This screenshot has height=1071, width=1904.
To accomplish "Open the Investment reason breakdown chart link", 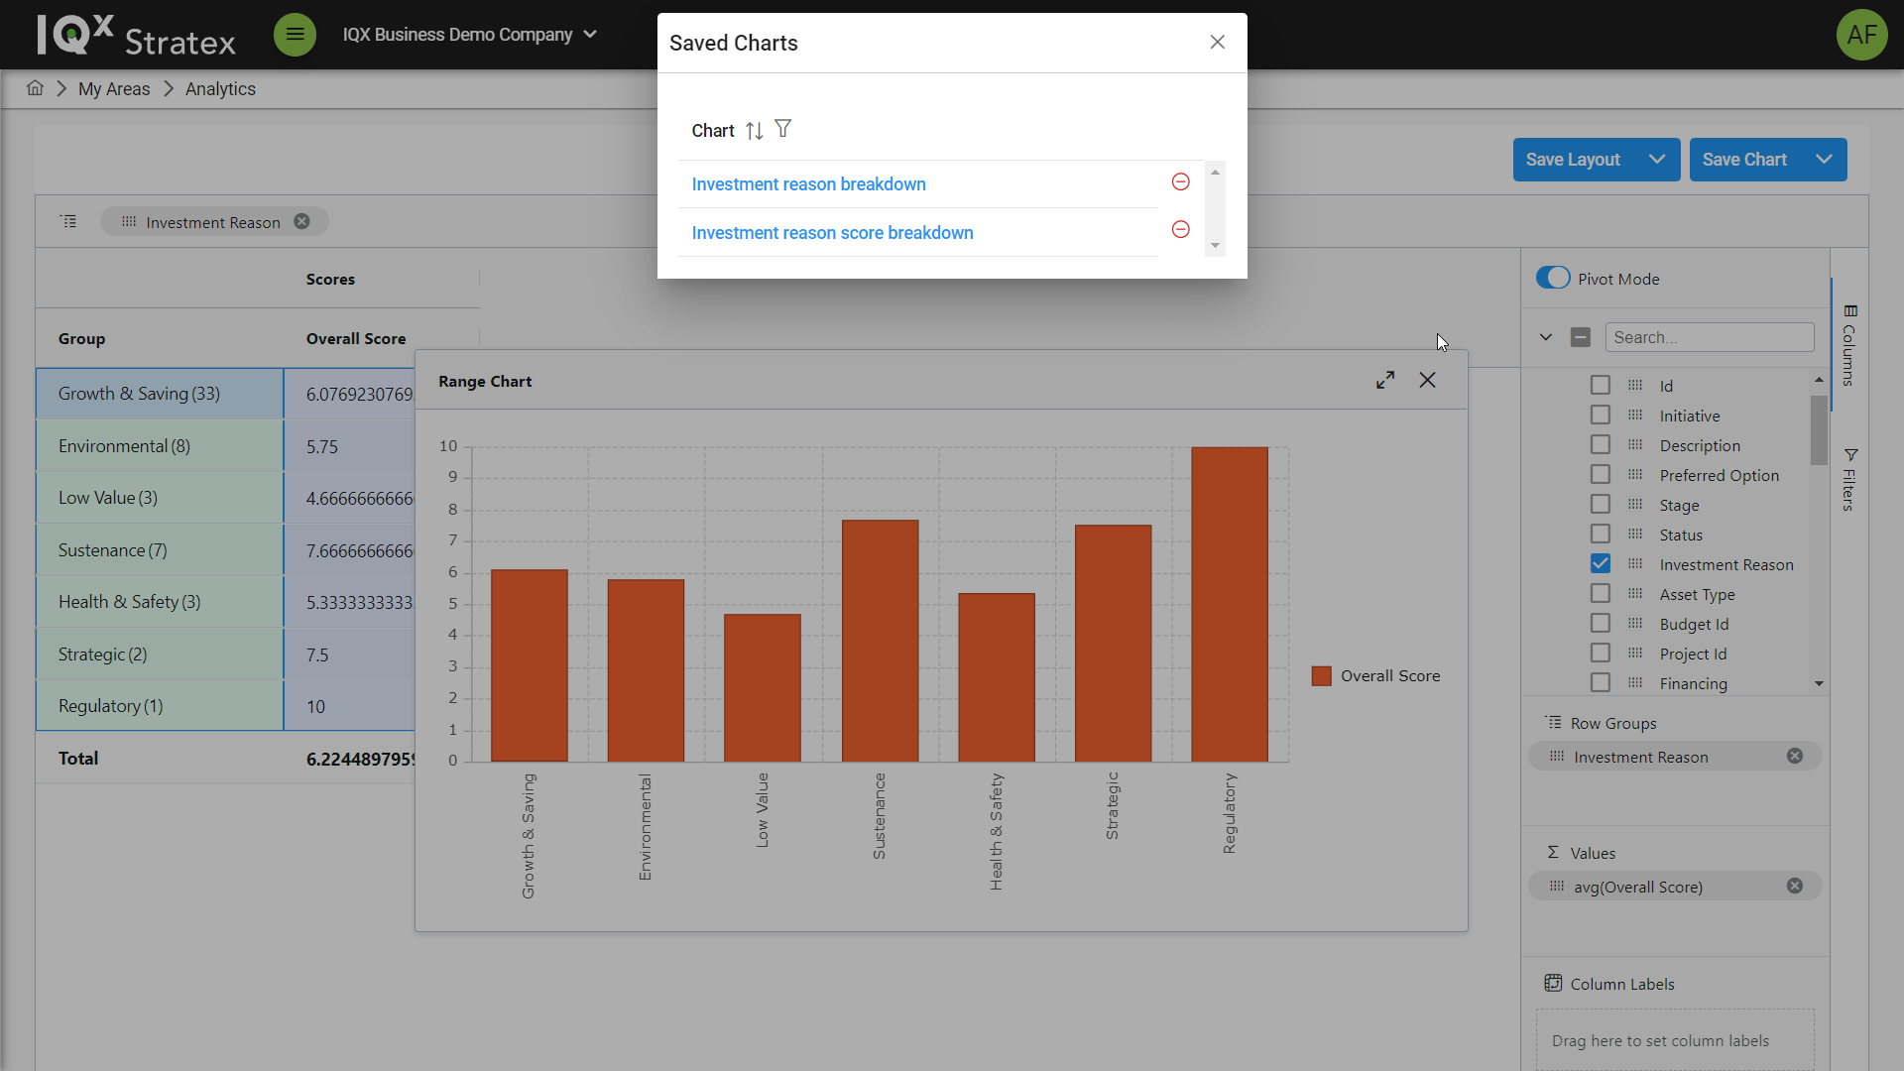I will point(808,184).
